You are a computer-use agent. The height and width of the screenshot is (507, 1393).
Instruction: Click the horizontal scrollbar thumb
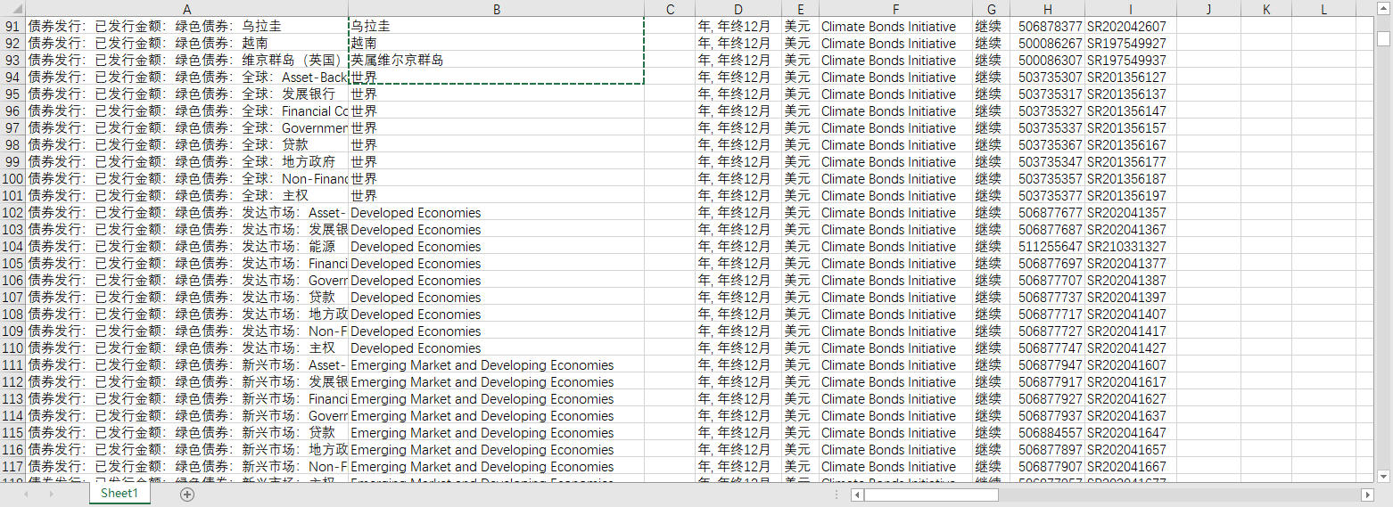point(931,495)
